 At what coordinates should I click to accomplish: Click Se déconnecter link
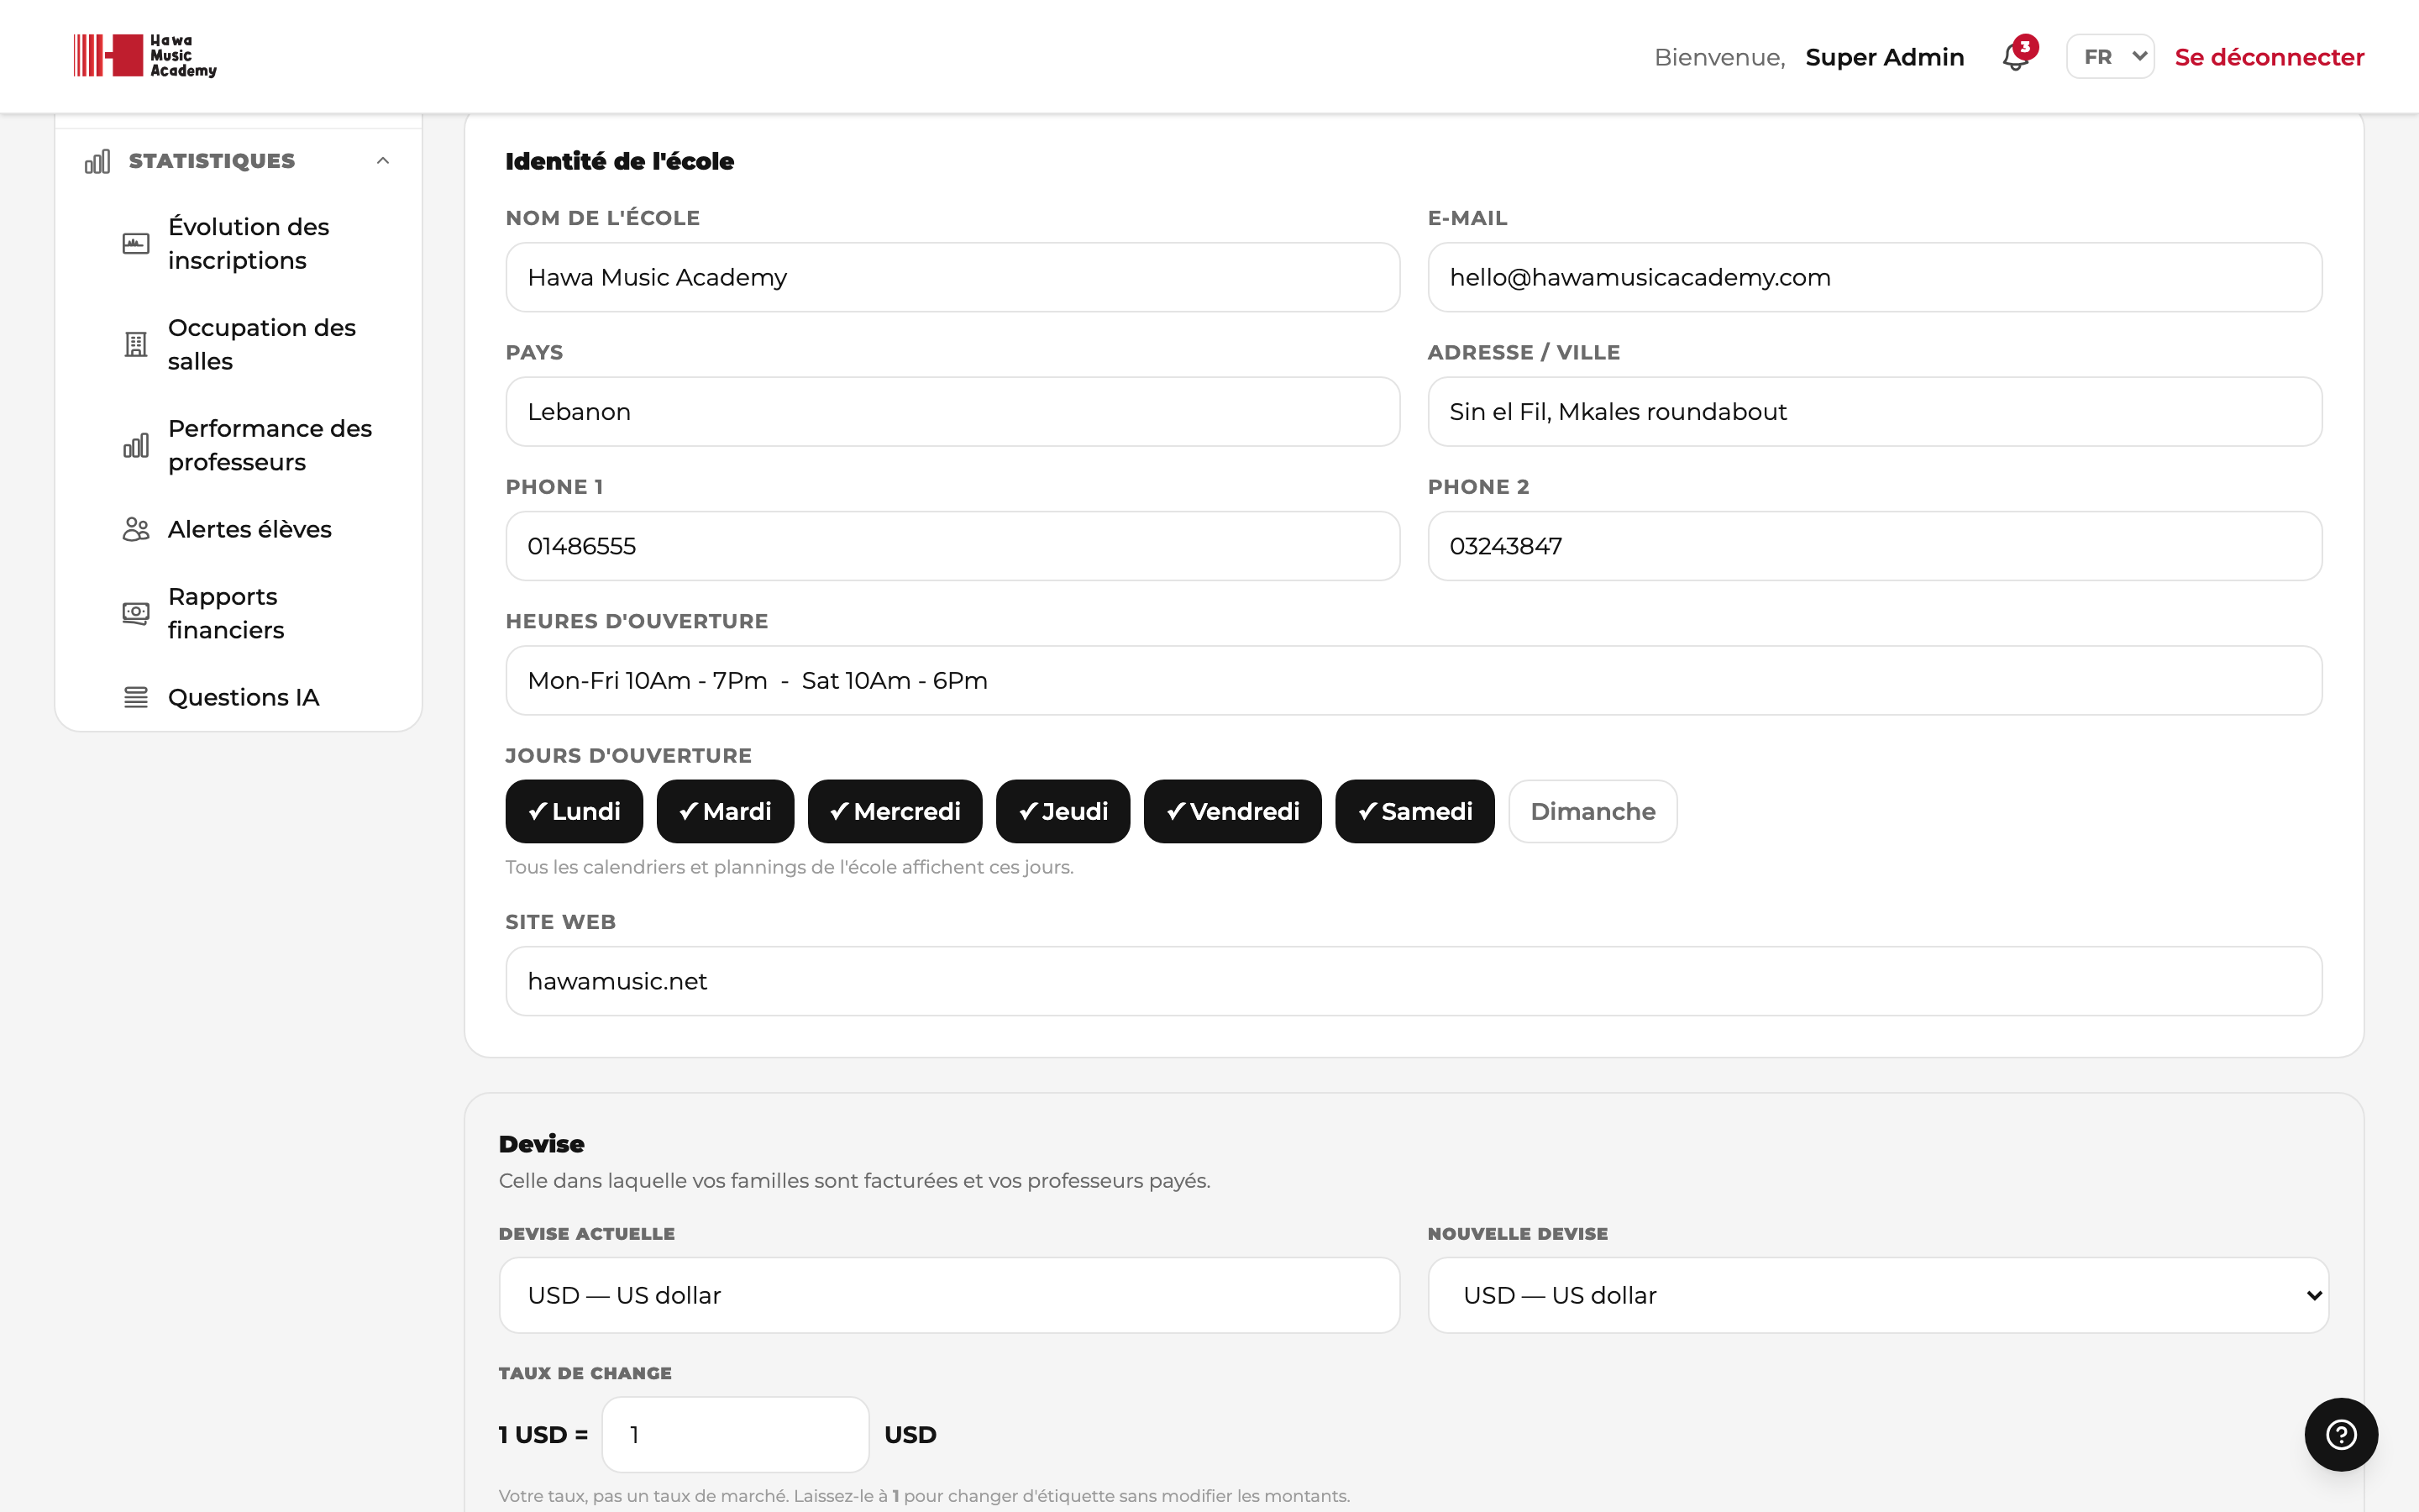tap(2269, 57)
